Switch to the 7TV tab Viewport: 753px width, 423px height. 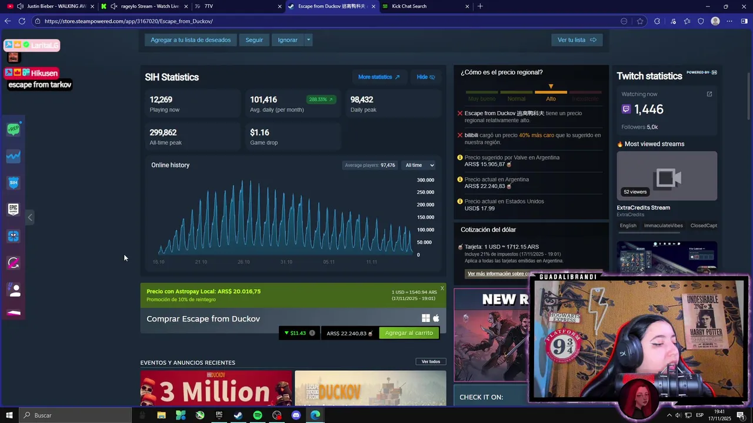point(238,6)
